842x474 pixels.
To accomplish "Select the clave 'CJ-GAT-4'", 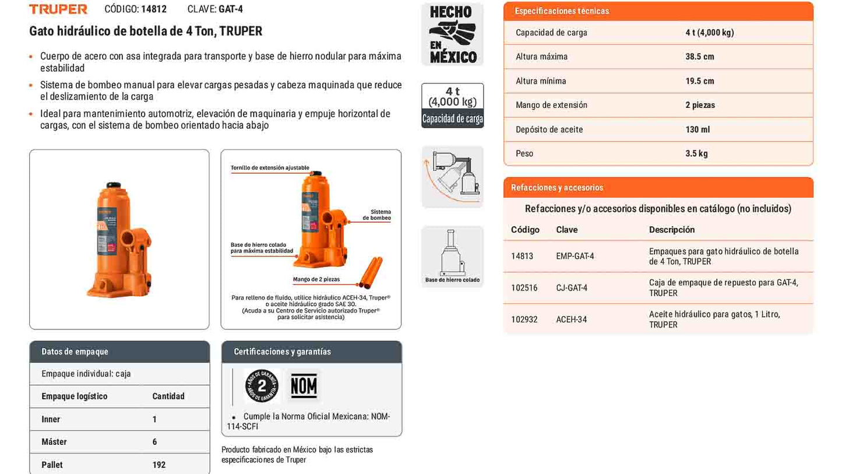I will click(x=572, y=288).
